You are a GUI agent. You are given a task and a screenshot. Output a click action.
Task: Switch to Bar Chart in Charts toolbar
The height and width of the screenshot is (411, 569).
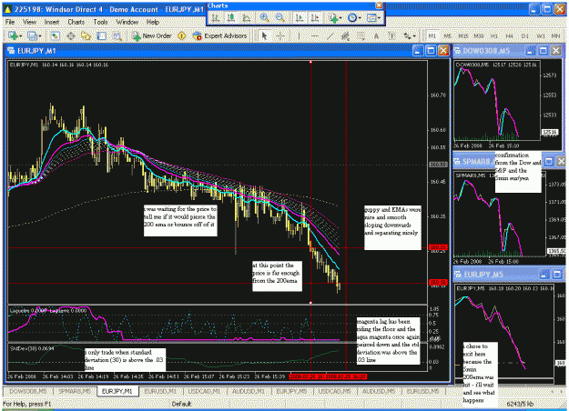[216, 17]
